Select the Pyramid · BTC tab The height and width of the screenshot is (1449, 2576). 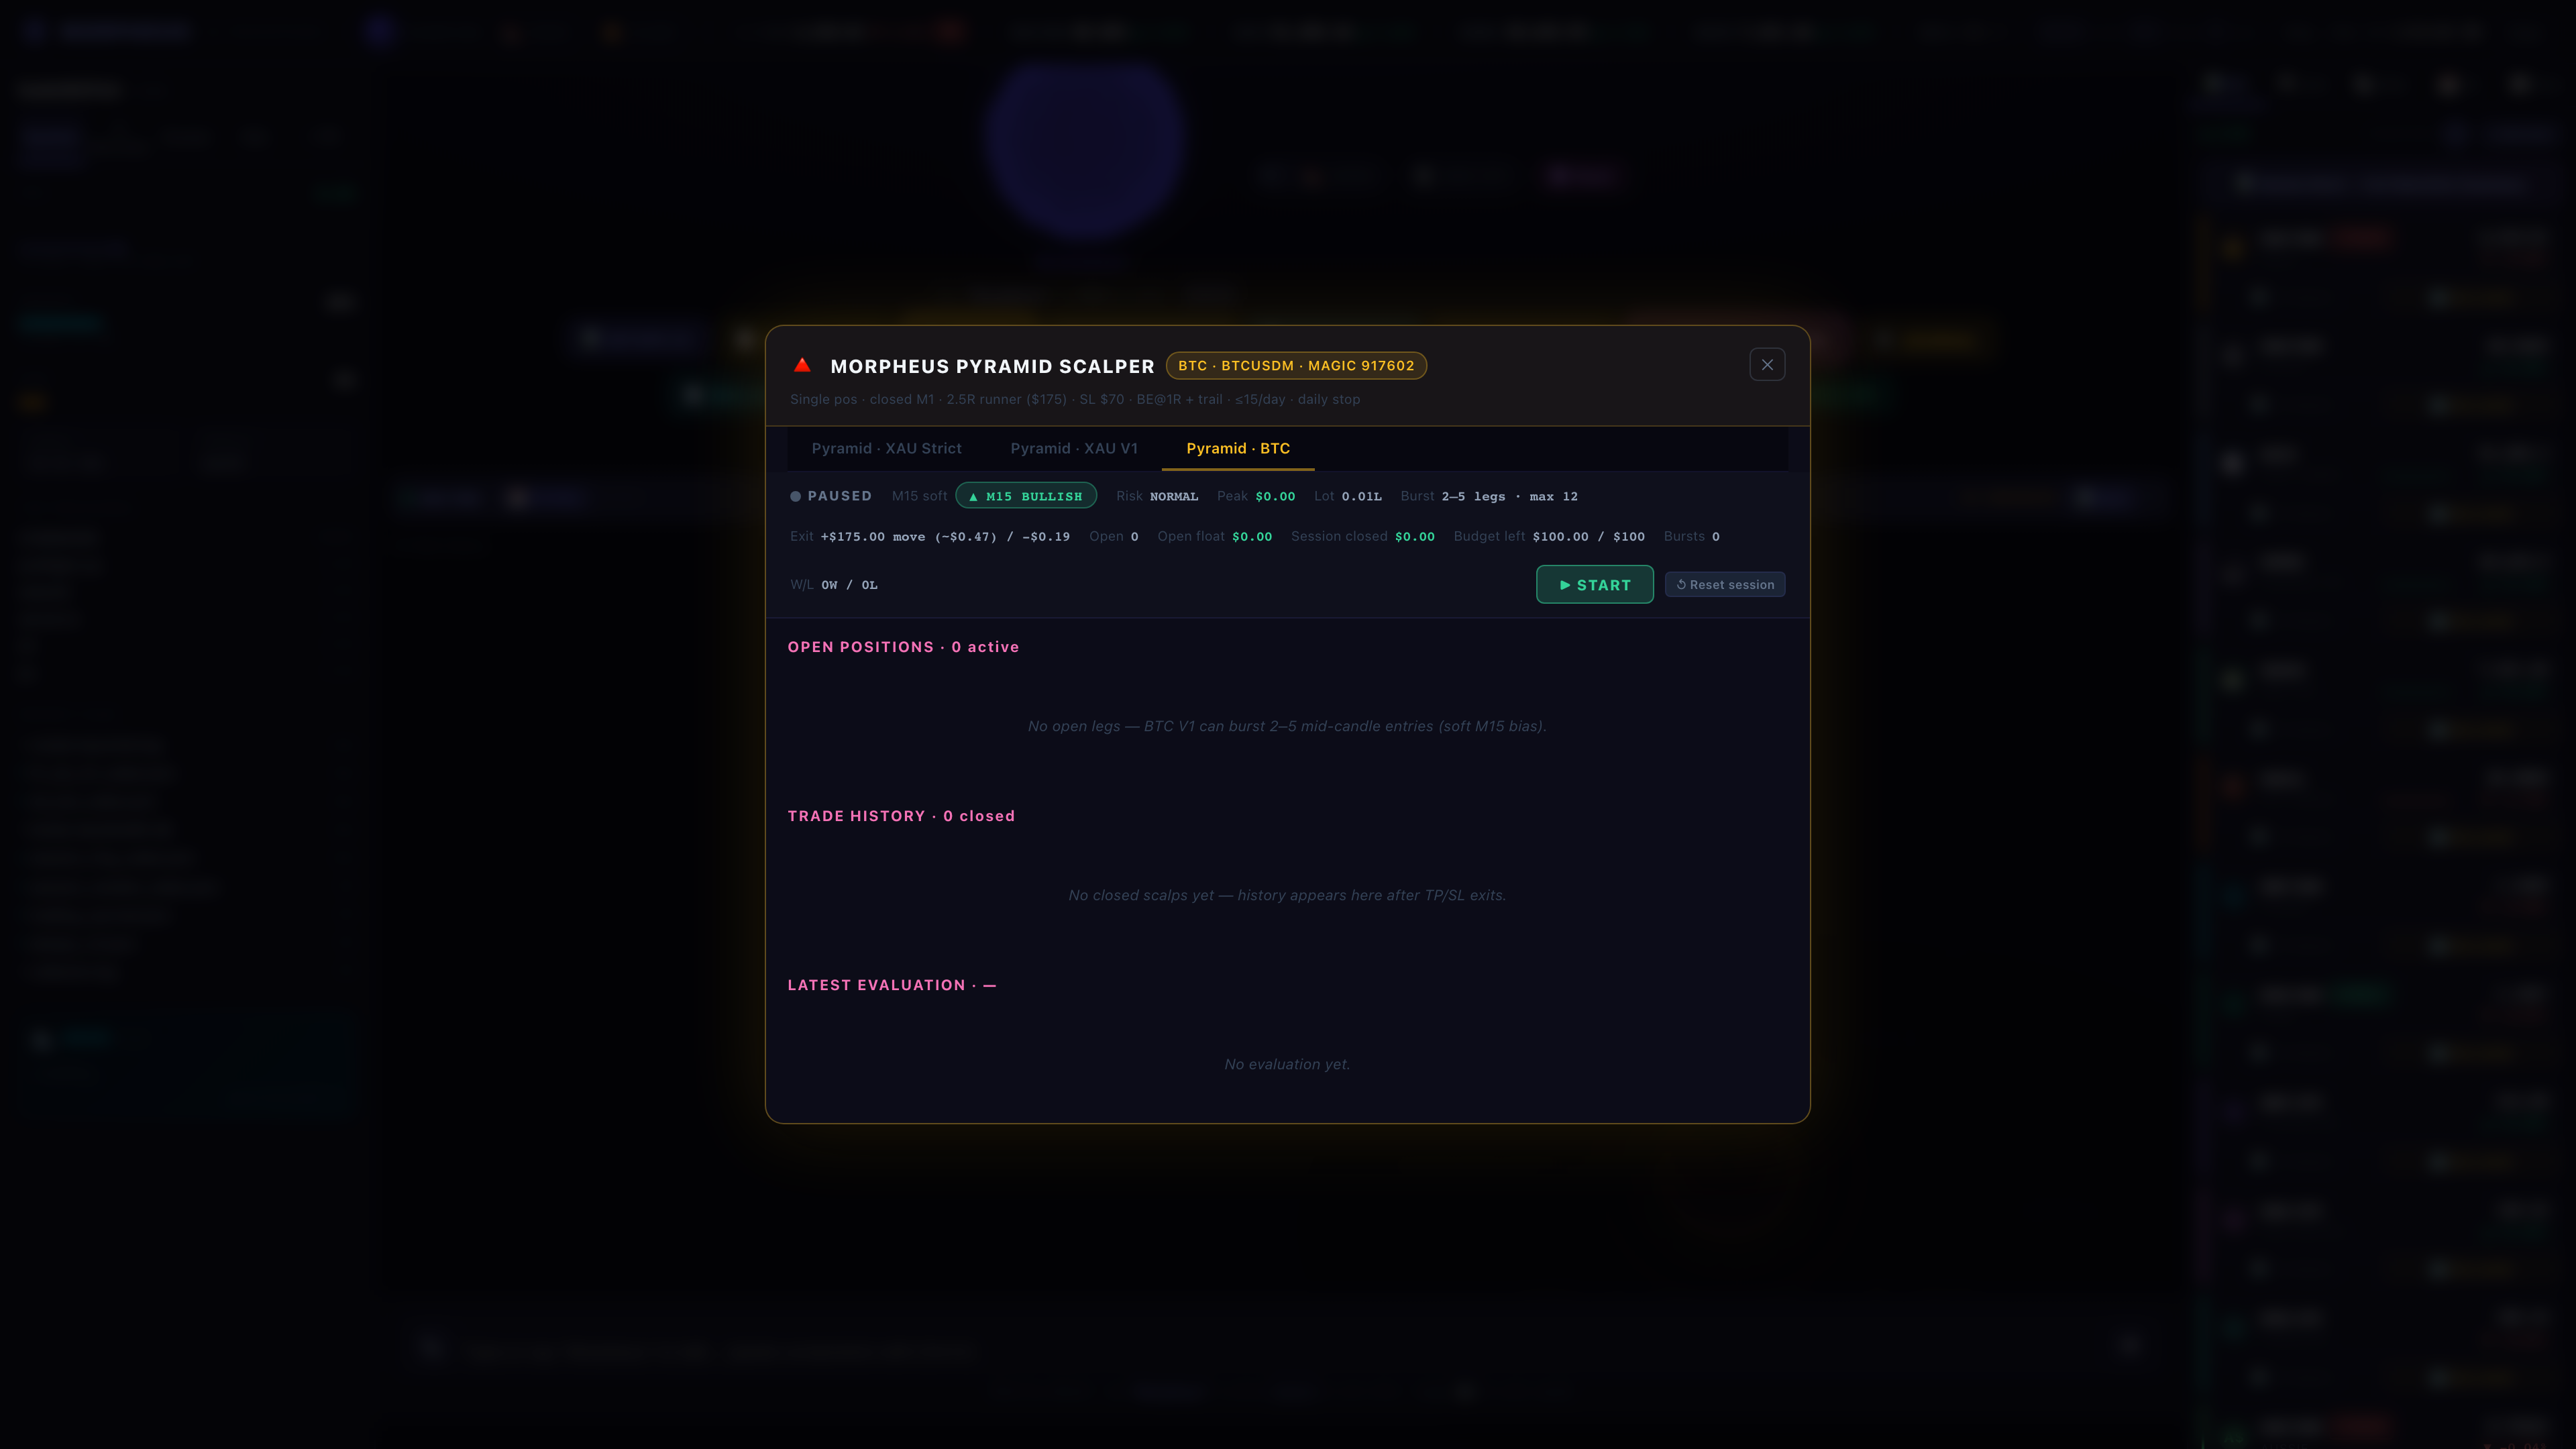point(1238,449)
